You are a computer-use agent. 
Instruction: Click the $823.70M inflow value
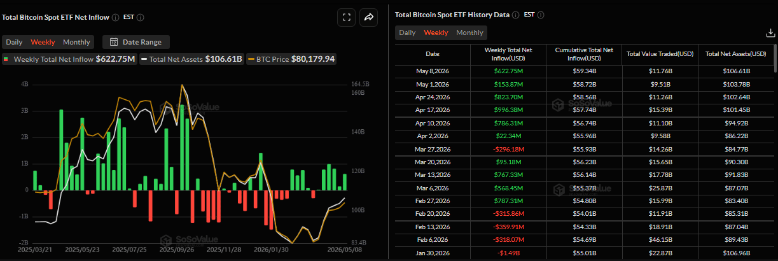point(508,98)
